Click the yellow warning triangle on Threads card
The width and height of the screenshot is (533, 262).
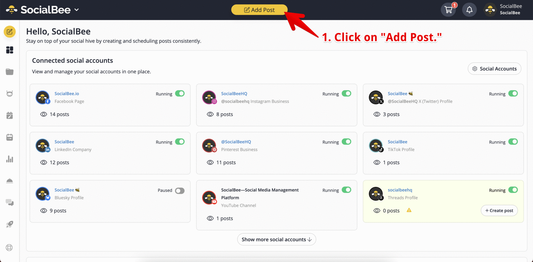click(x=409, y=210)
